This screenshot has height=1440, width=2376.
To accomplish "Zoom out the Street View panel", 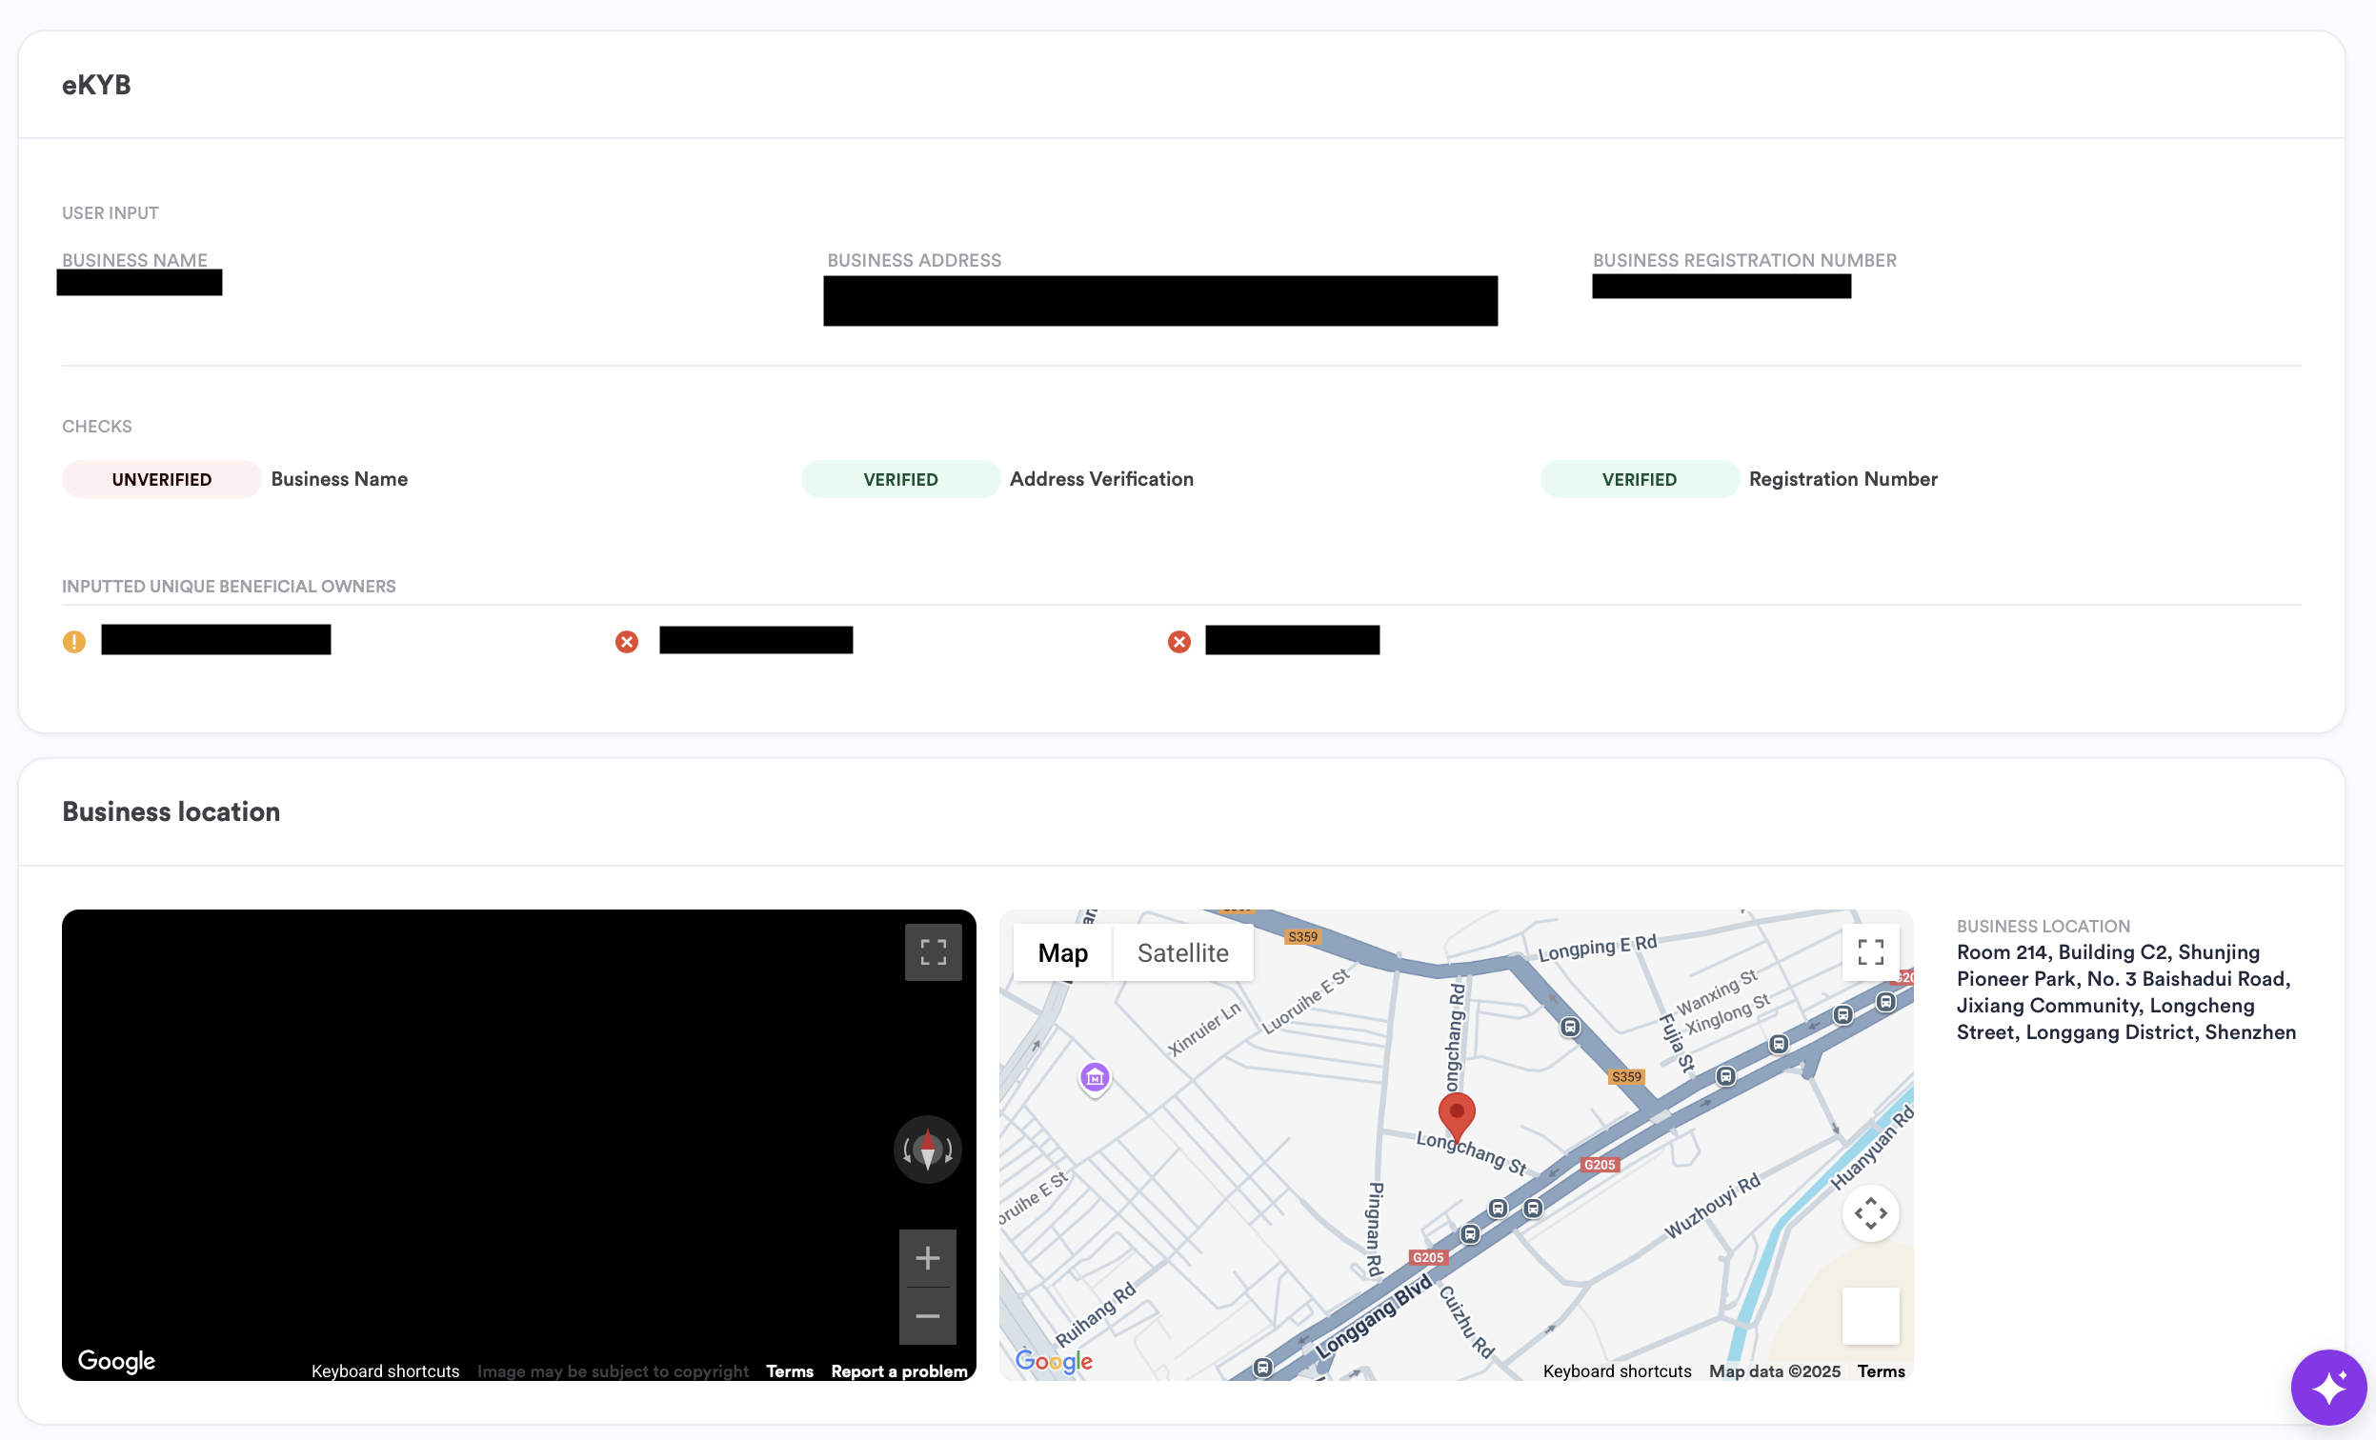I will click(927, 1315).
